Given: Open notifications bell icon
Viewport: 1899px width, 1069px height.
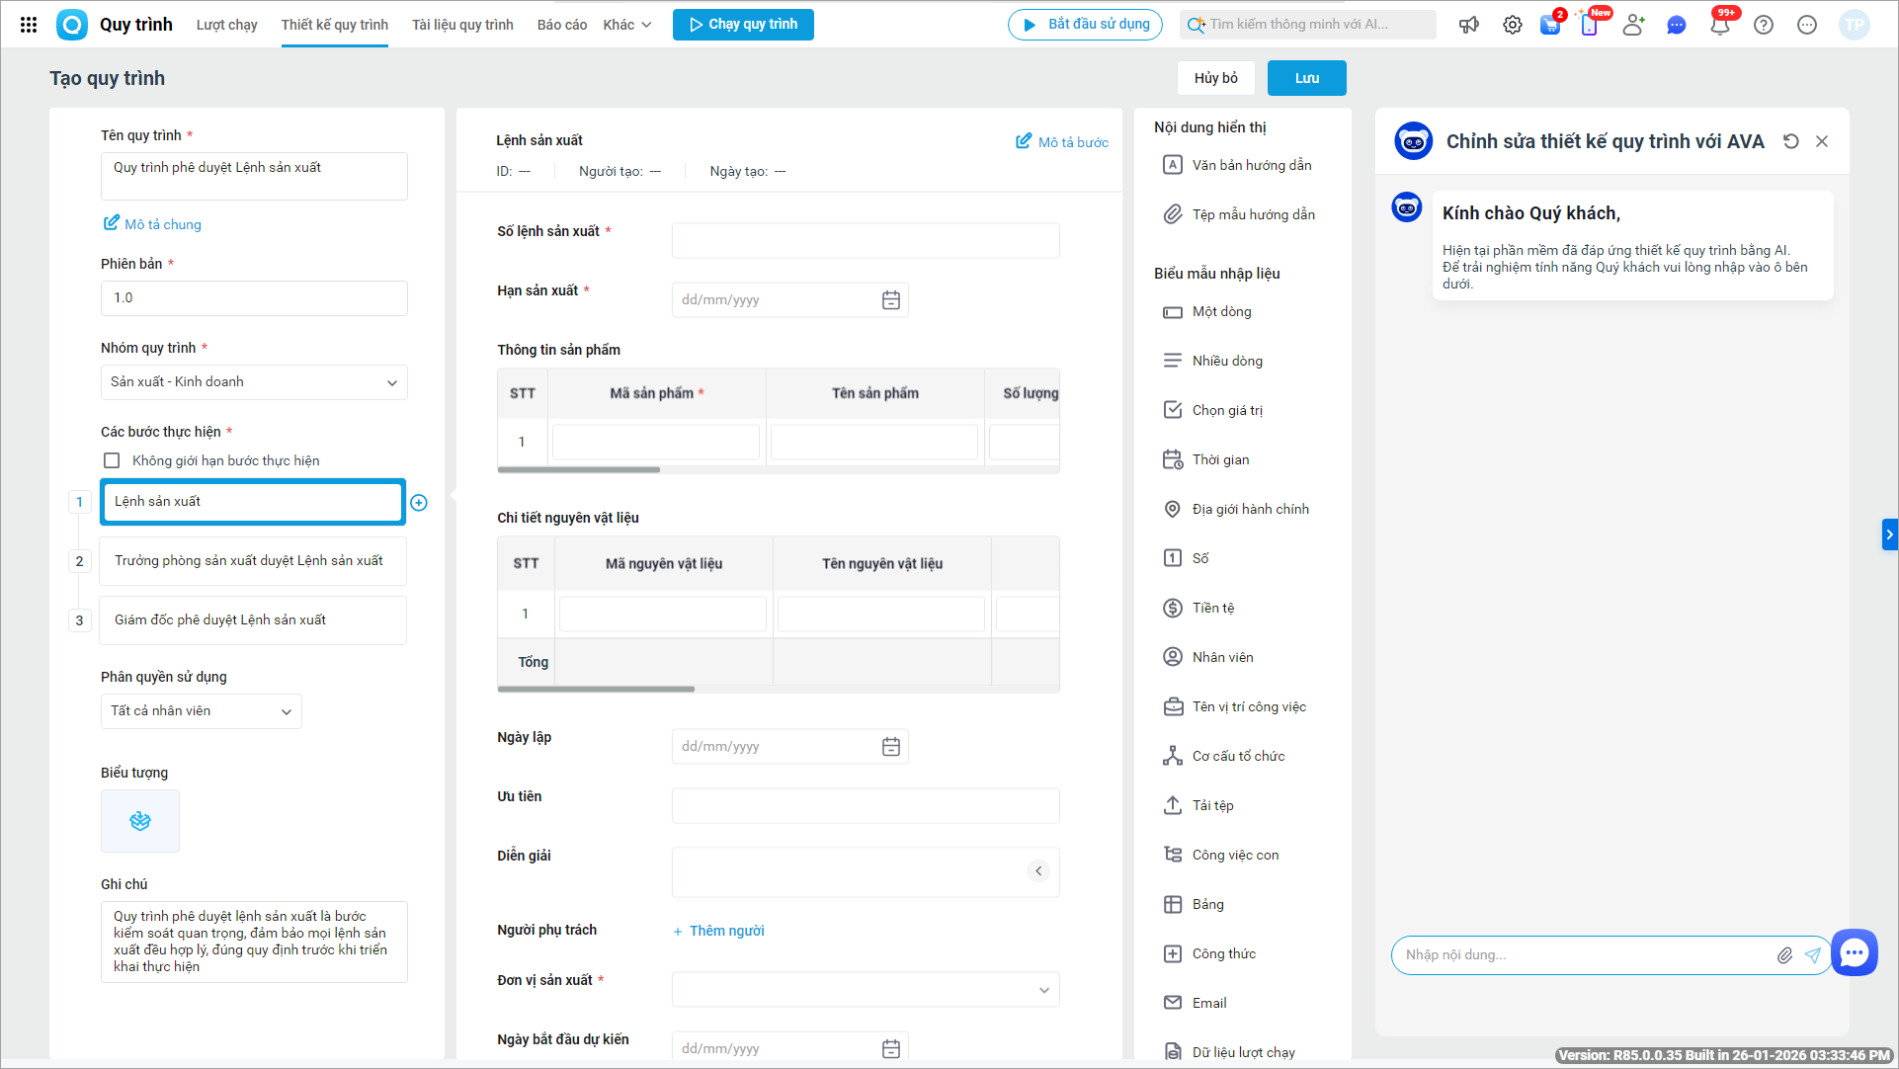Looking at the screenshot, I should click(x=1719, y=25).
